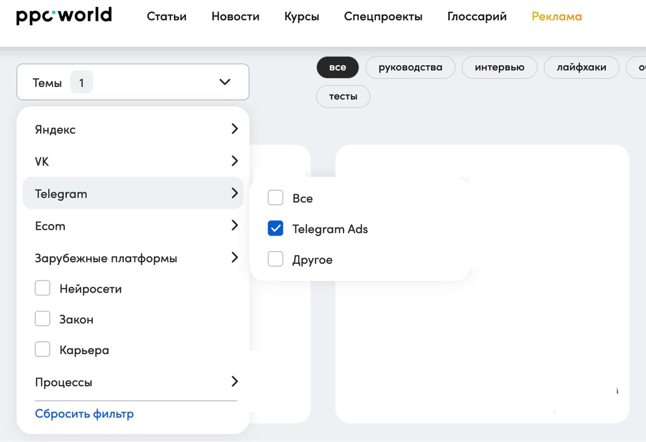Screen dimensions: 646x442
Task: Enable the Карьера checkbox
Action: click(42, 349)
